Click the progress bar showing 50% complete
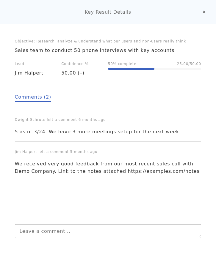This screenshot has height=253, width=216. (154, 69)
